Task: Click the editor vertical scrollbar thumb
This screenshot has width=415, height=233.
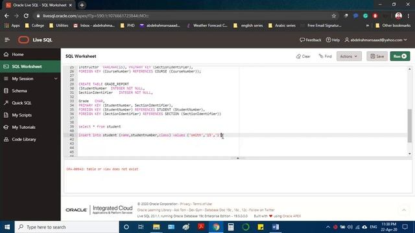Action: click(409, 126)
